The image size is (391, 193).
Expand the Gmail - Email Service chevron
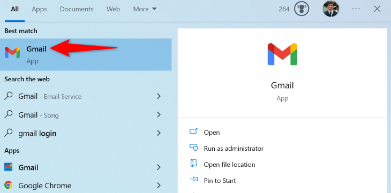(159, 96)
